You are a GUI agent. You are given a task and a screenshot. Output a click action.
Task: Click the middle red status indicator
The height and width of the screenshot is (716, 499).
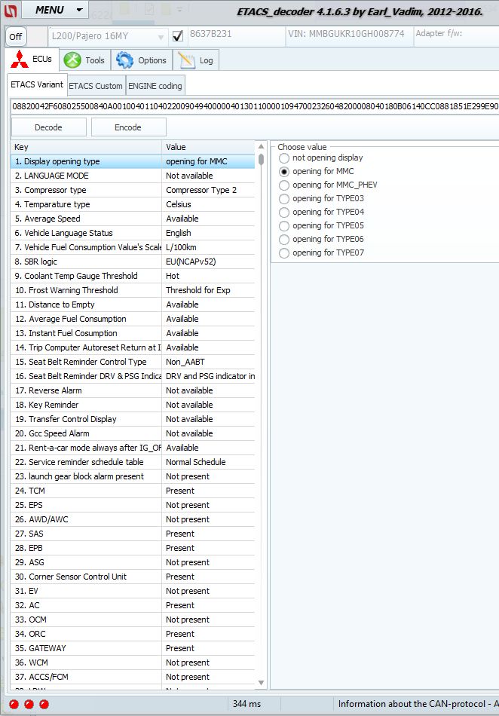(x=29, y=704)
